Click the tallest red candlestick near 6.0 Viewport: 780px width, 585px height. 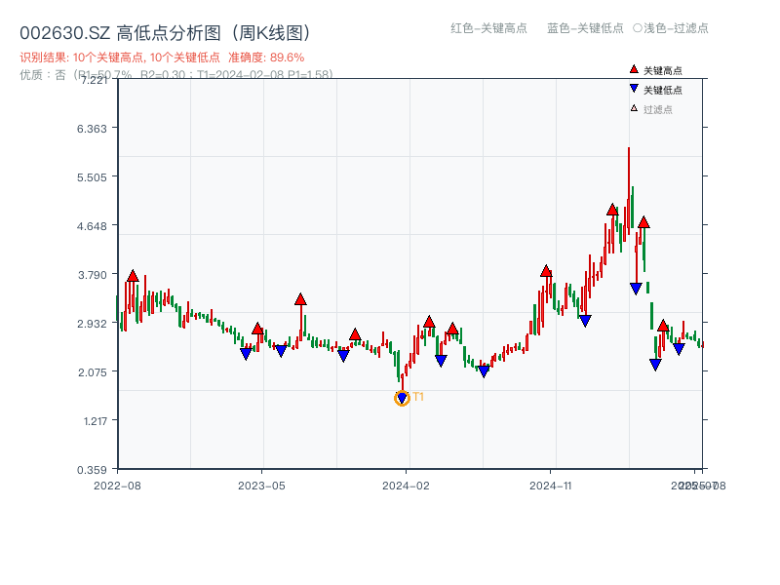629,191
